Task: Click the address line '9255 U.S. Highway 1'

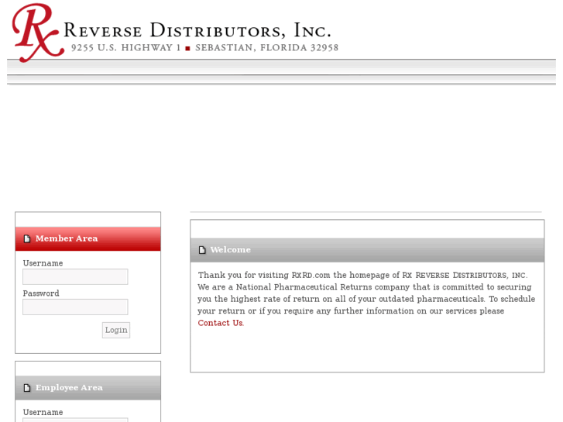Action: tap(125, 48)
